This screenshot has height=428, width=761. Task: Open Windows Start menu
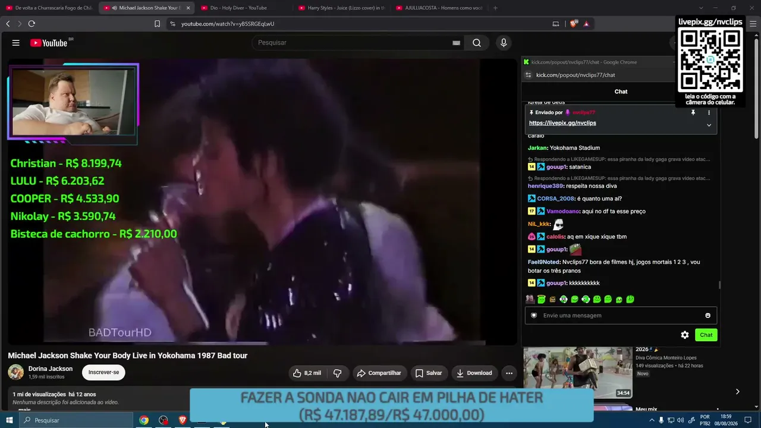pyautogui.click(x=10, y=420)
